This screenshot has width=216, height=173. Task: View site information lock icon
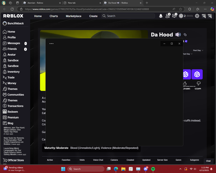(21, 9)
